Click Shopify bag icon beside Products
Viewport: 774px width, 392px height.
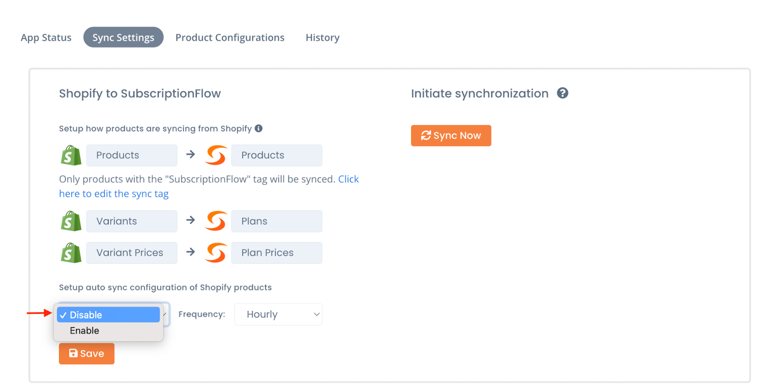pyautogui.click(x=71, y=155)
